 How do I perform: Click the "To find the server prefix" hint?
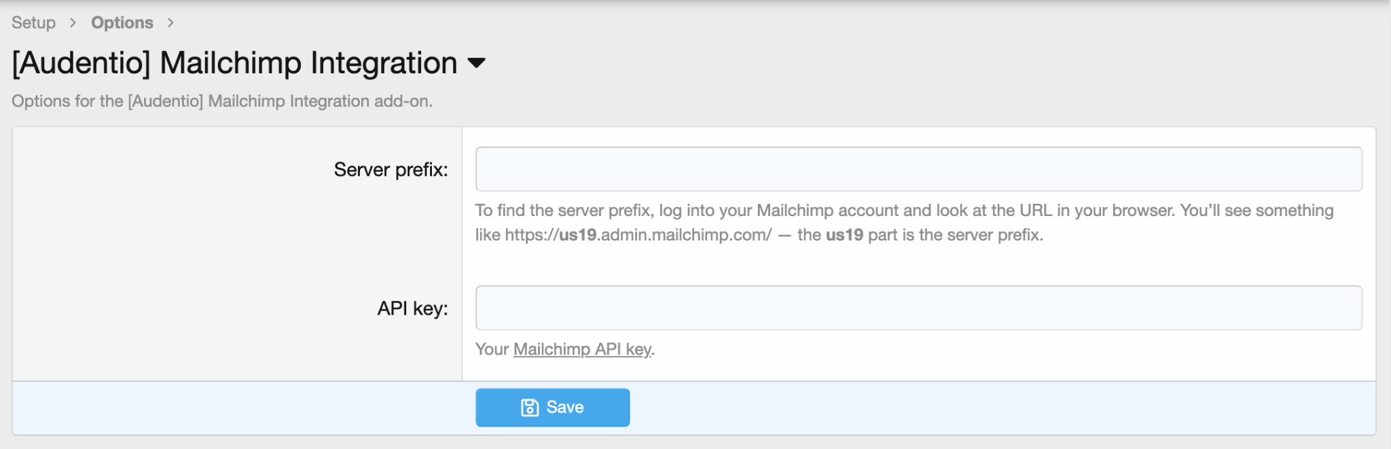564,211
